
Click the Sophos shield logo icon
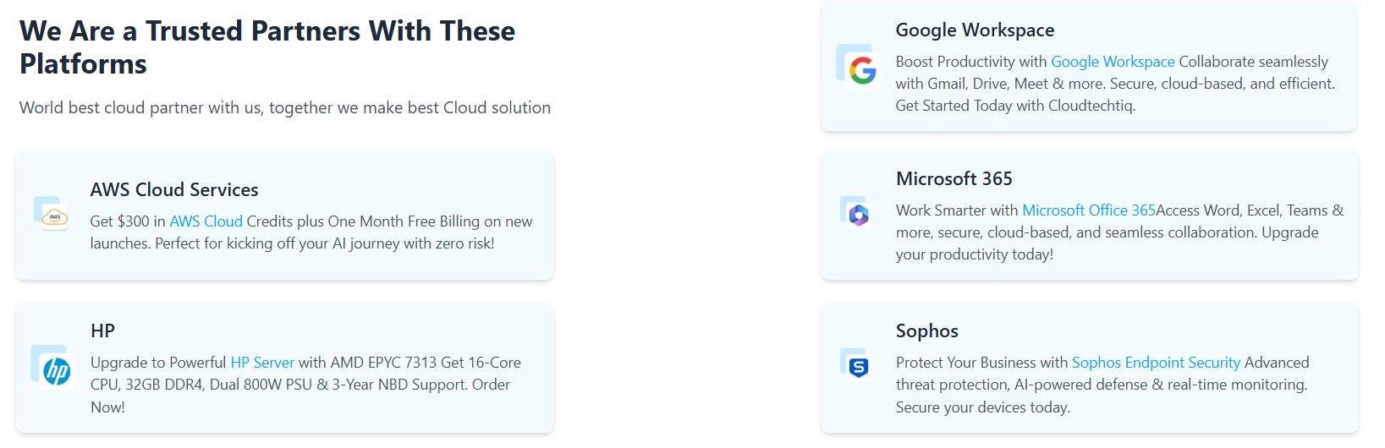pyautogui.click(x=859, y=368)
